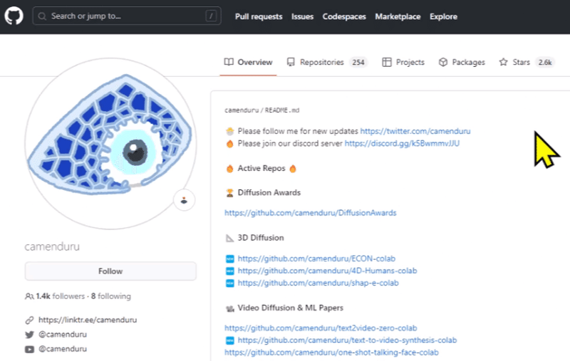Screen dimensions: 570x361
Task: Open Issues in top navigation
Action: pos(302,16)
